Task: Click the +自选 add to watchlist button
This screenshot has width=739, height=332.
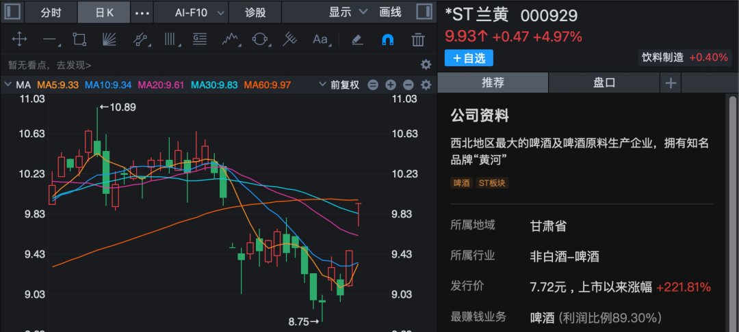Action: [x=469, y=58]
